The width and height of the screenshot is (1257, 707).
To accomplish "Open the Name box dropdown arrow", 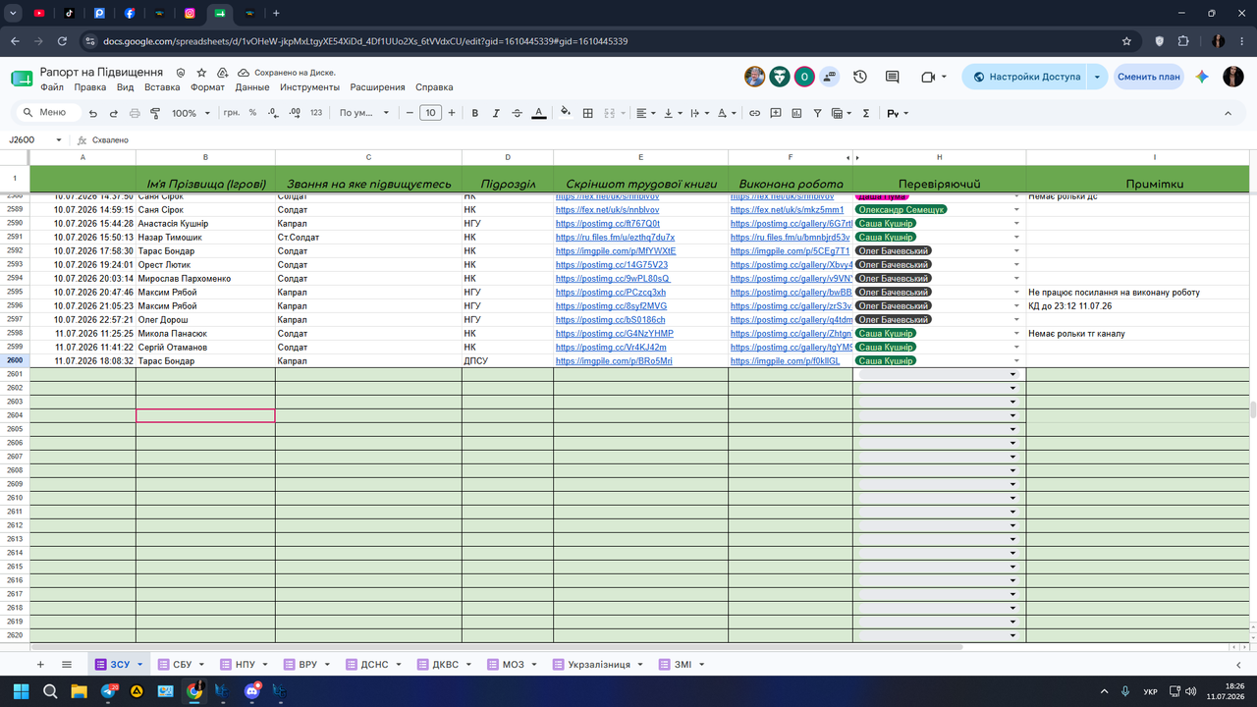I will (x=59, y=140).
